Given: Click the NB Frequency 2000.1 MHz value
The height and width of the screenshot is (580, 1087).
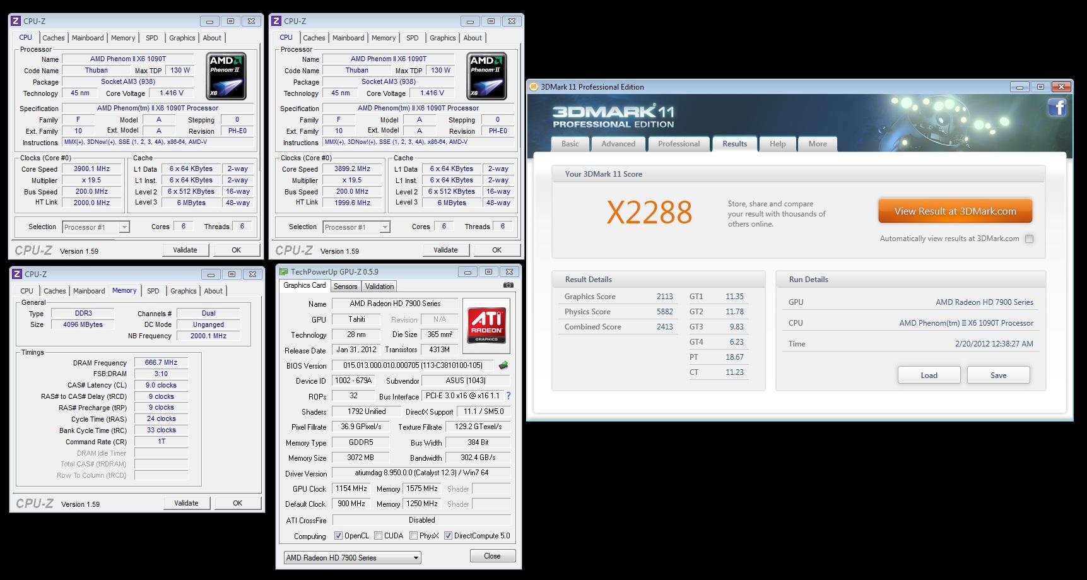Looking at the screenshot, I should (208, 336).
